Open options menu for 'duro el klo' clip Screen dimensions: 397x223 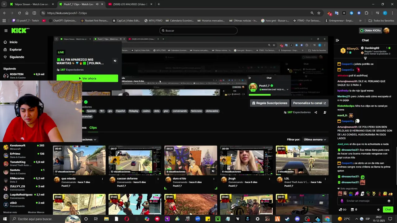[214, 179]
